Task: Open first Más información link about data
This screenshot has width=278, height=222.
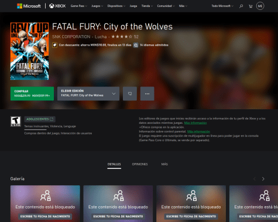Action: 195,123
